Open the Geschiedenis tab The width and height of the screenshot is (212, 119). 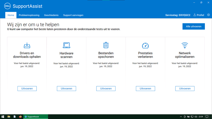[x=51, y=15]
